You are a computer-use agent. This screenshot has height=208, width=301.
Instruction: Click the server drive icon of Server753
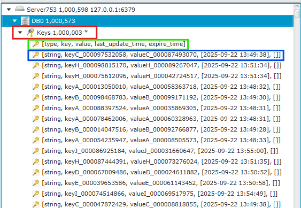coord(20,9)
